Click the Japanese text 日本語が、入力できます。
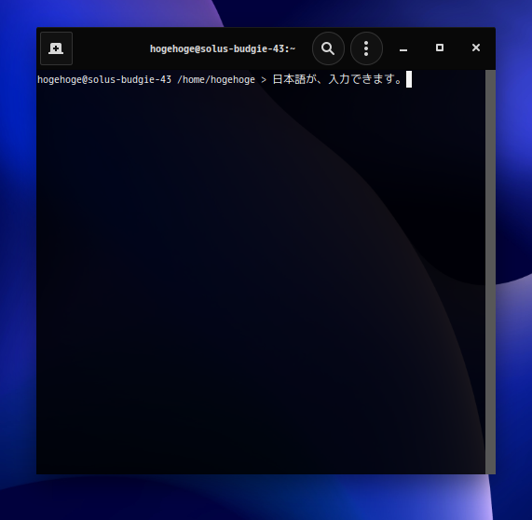532x520 pixels. click(337, 79)
